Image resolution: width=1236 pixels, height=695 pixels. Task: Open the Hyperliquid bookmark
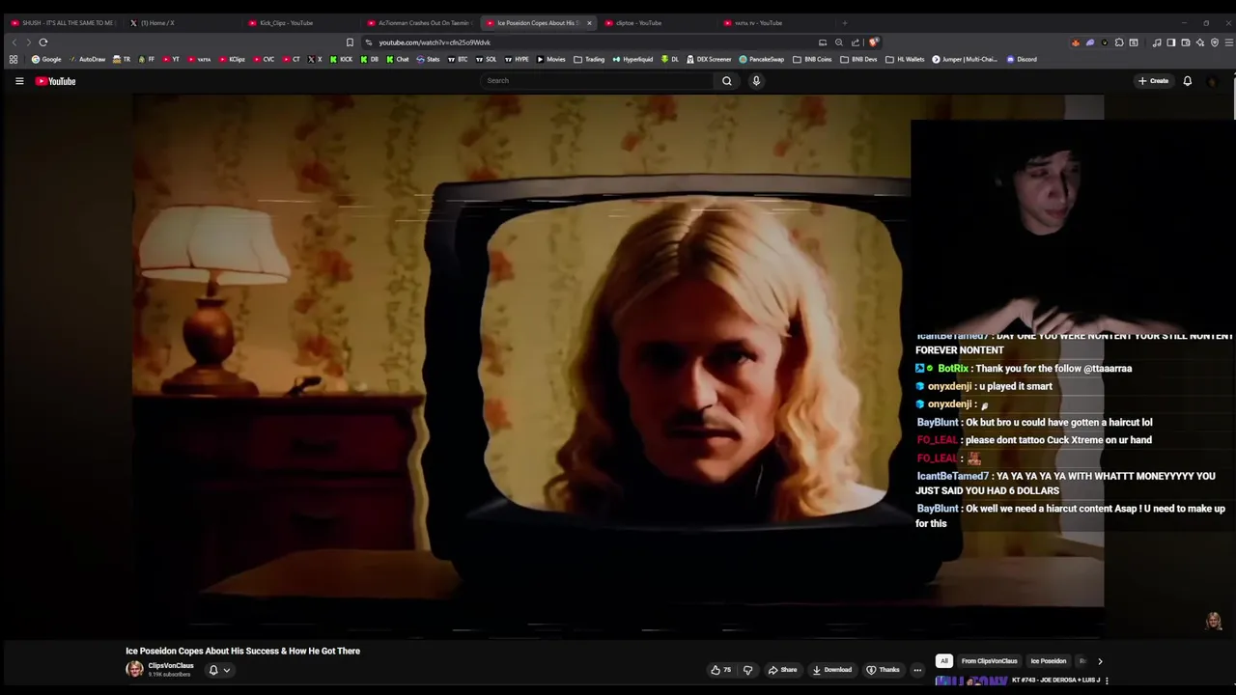point(633,60)
